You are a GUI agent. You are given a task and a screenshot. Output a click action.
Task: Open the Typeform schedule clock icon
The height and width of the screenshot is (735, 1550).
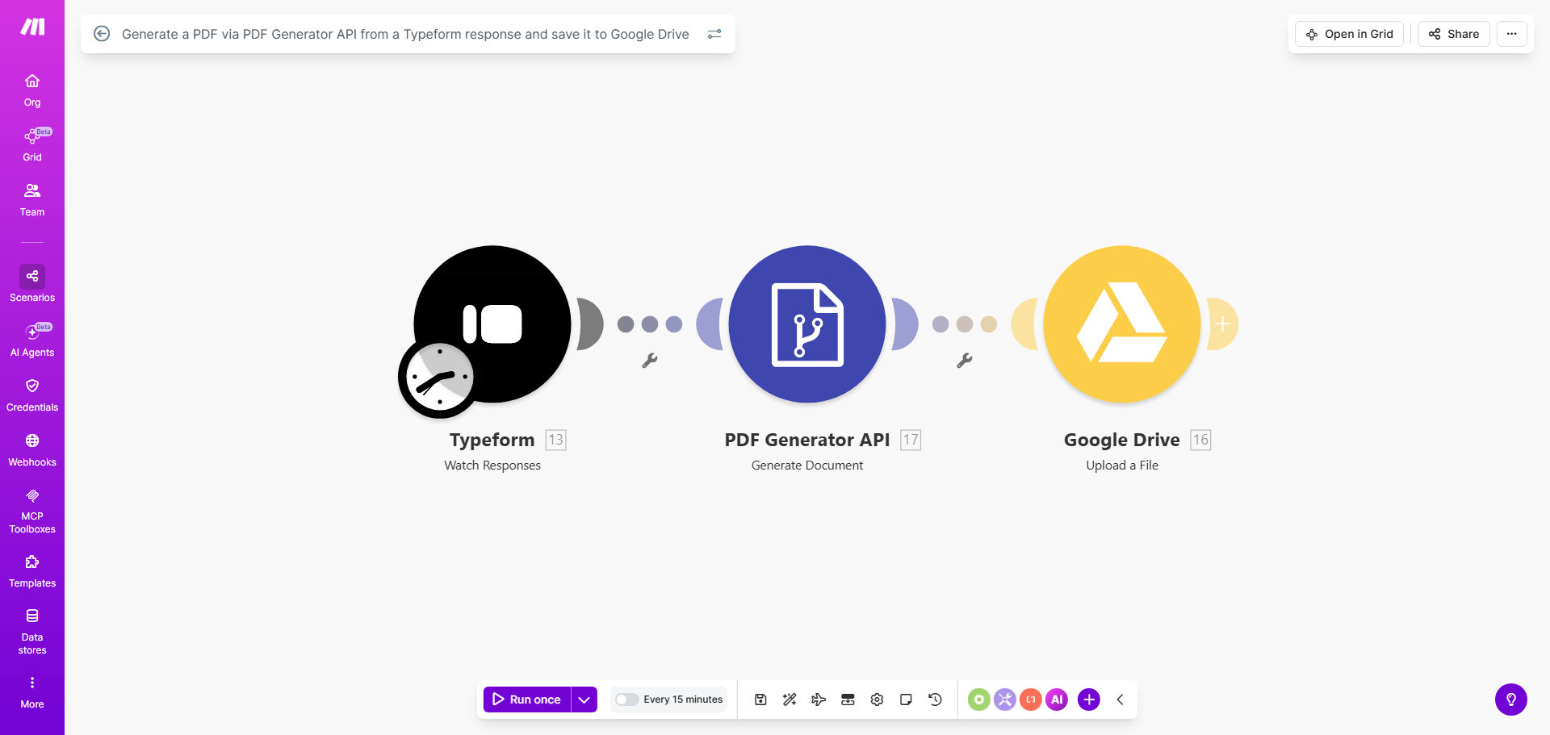439,378
